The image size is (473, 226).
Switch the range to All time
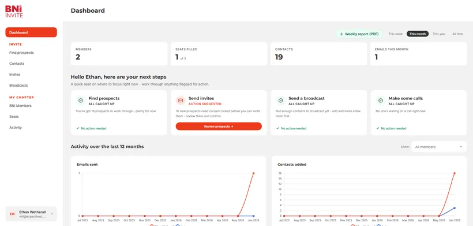click(457, 34)
